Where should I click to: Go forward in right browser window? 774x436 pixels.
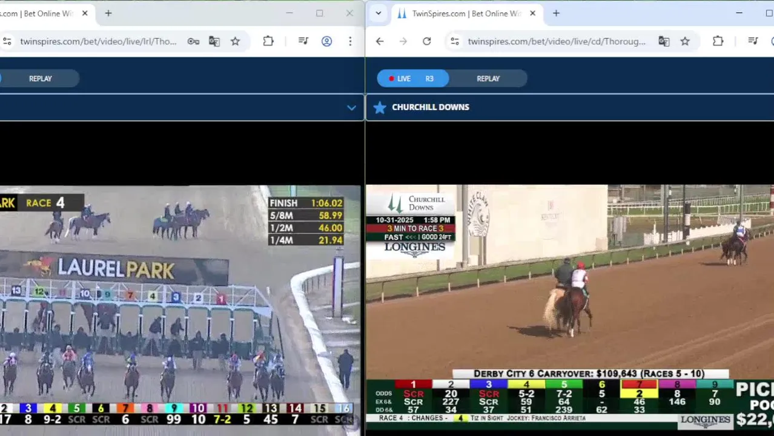(403, 41)
